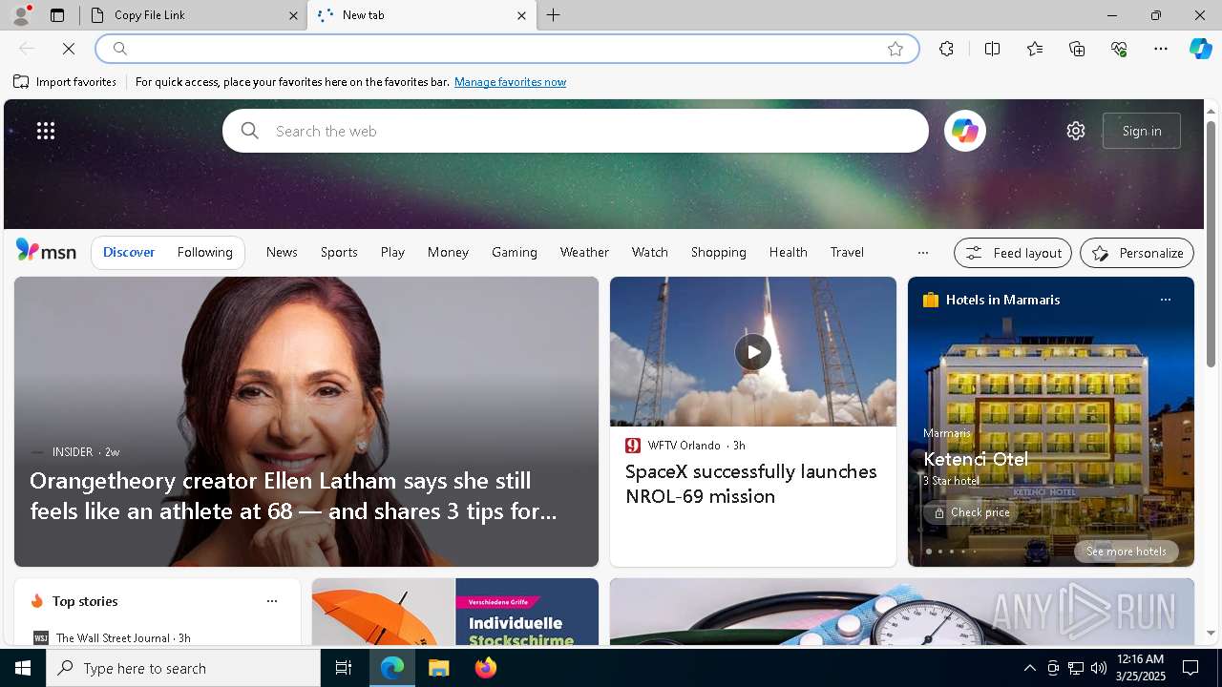The width and height of the screenshot is (1222, 687).
Task: Stop loading the page
Action: tap(69, 49)
